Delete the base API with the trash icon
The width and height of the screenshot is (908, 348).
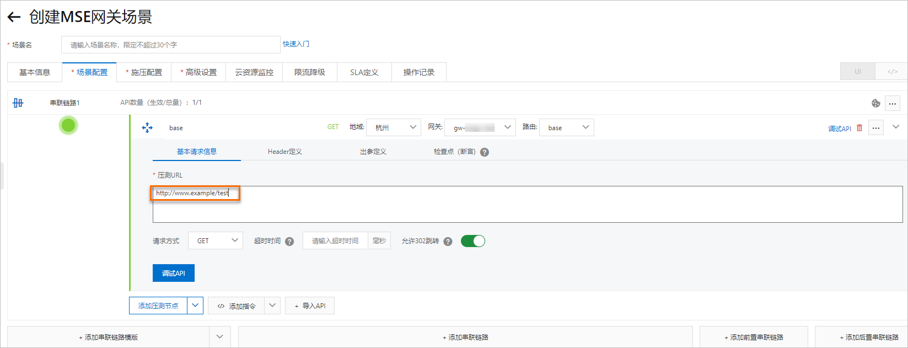pyautogui.click(x=859, y=128)
